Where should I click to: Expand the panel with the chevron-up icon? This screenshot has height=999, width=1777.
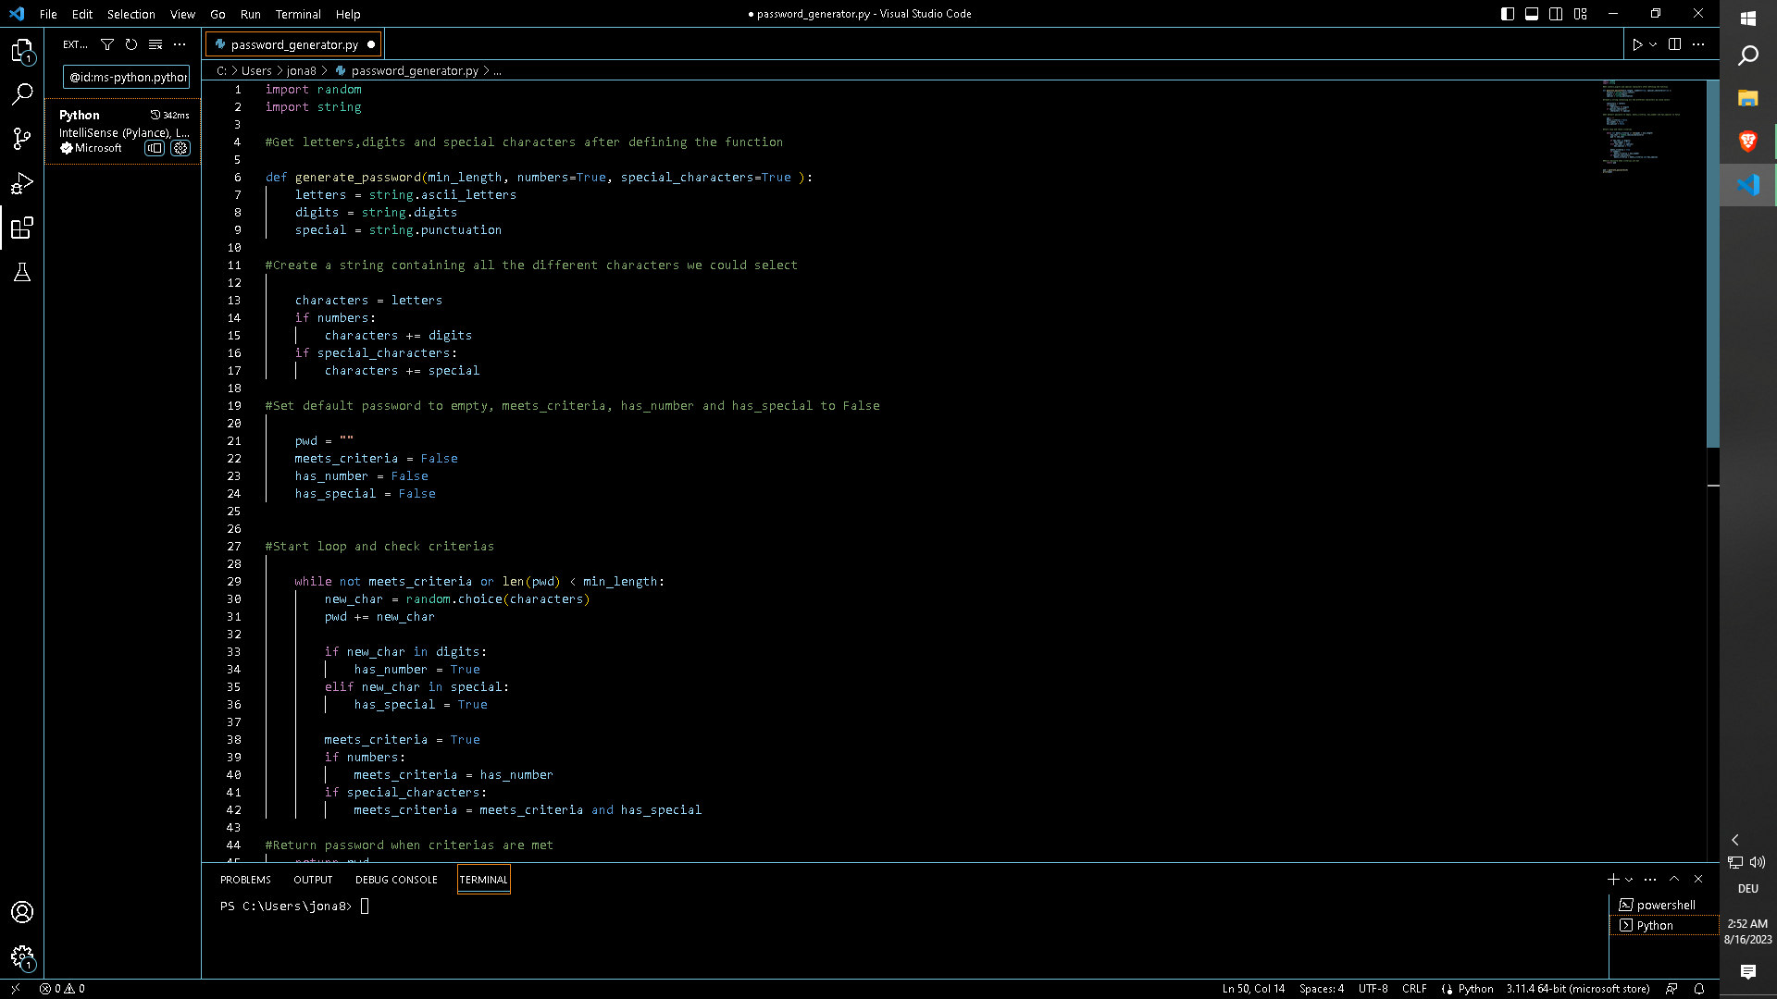coord(1674,879)
